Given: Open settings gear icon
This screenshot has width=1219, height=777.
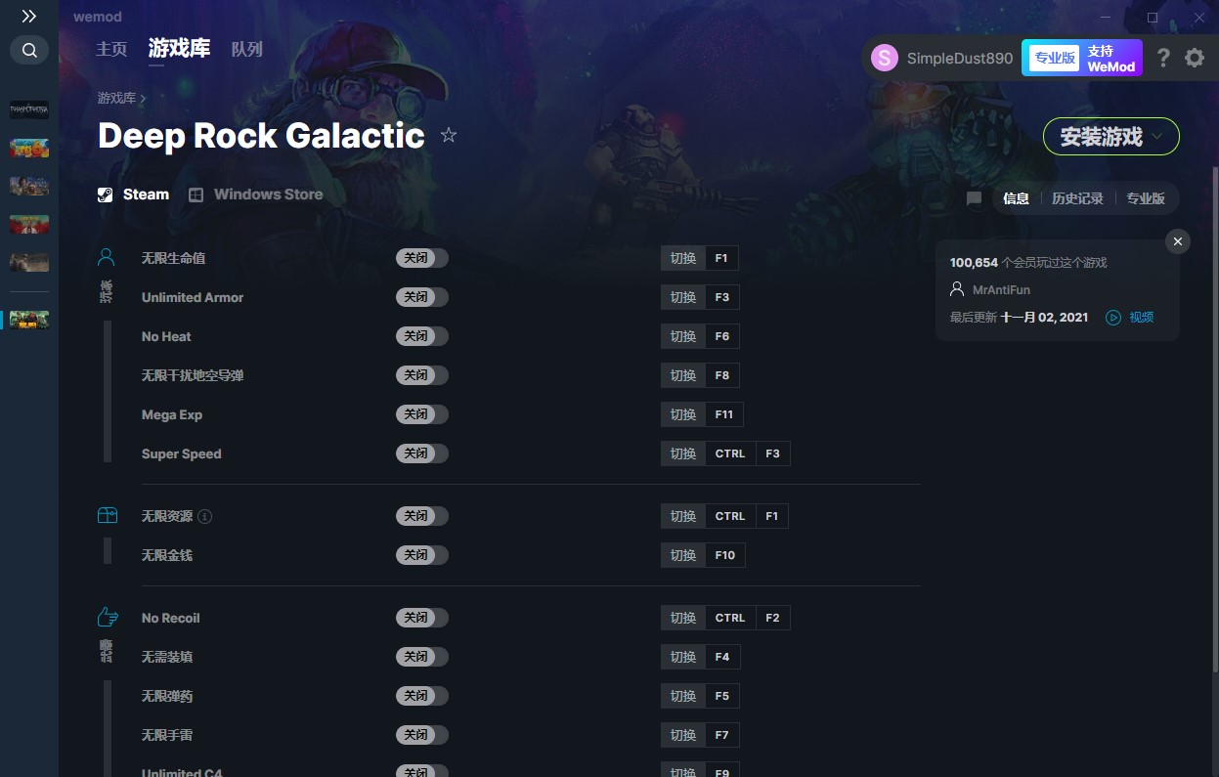Looking at the screenshot, I should point(1195,58).
